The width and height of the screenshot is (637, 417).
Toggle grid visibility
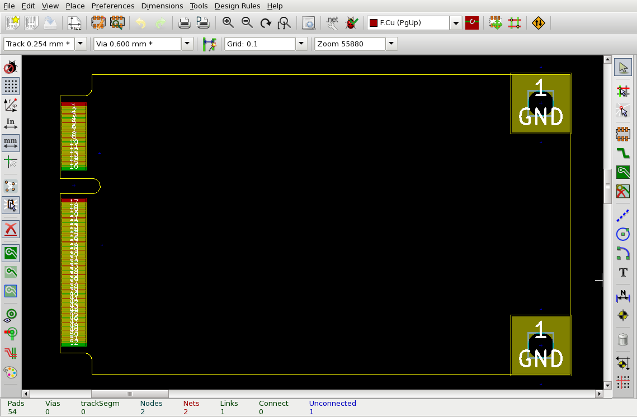coord(11,86)
